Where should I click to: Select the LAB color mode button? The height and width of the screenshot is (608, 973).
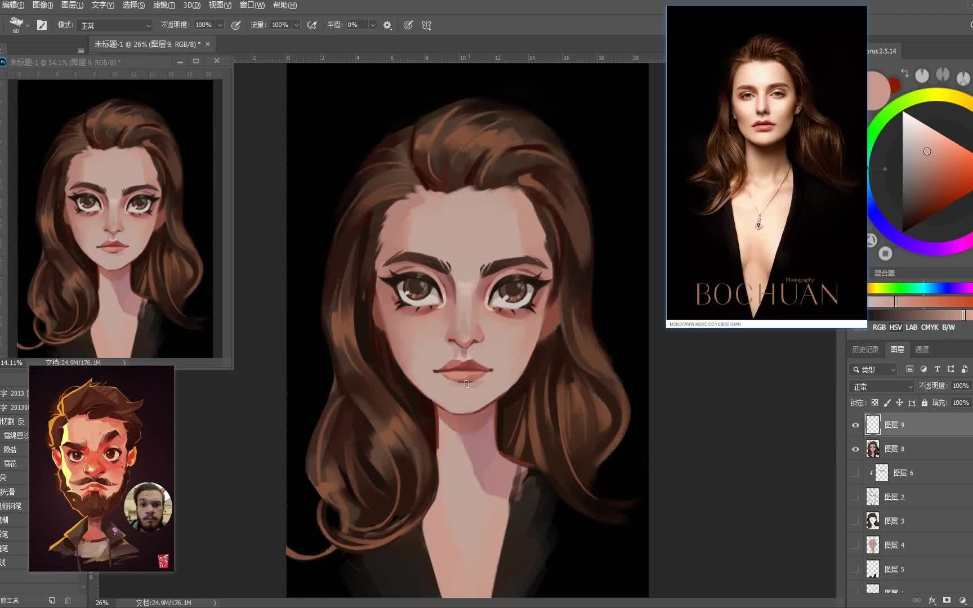tap(911, 327)
